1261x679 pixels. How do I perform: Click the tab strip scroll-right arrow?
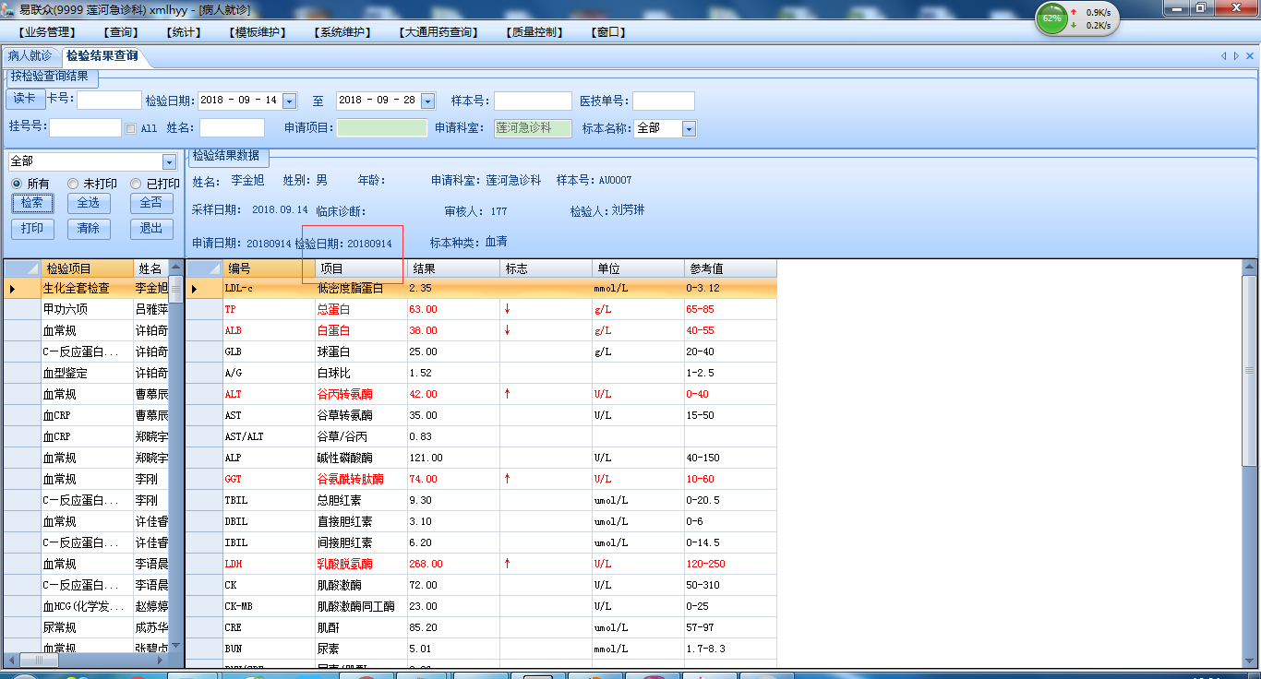point(1236,56)
